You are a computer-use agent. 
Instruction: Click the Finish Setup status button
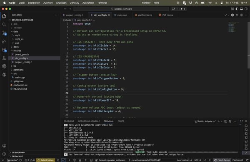pyautogui.click(x=222, y=160)
